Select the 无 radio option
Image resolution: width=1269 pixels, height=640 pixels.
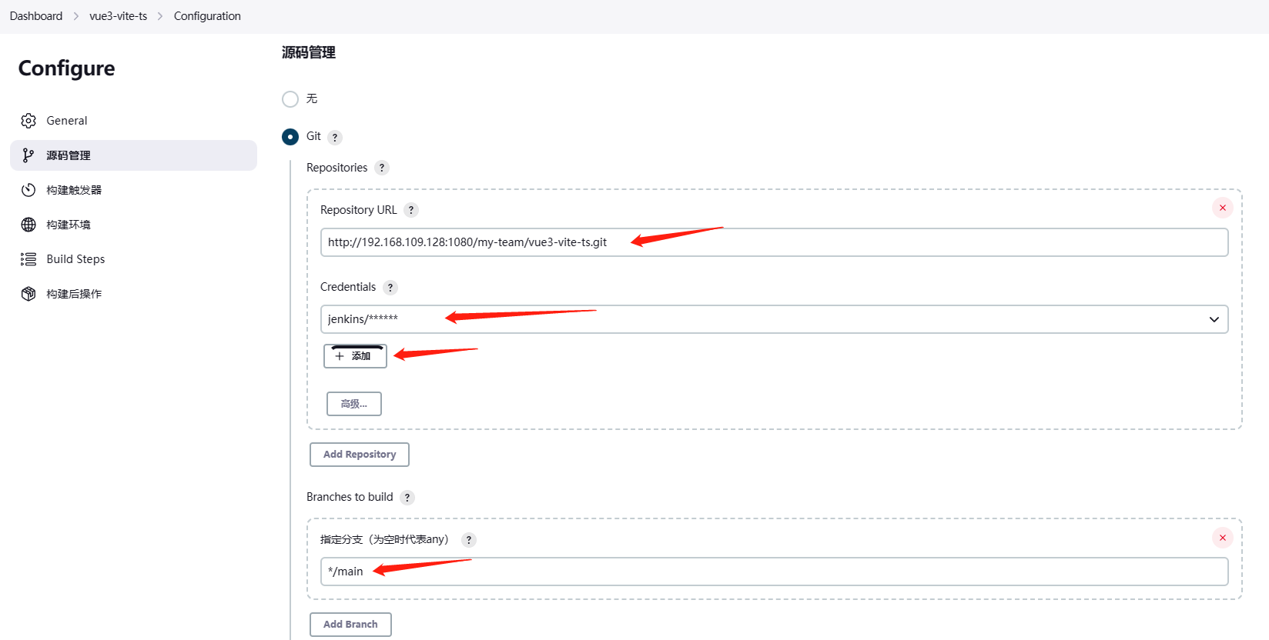click(x=290, y=99)
